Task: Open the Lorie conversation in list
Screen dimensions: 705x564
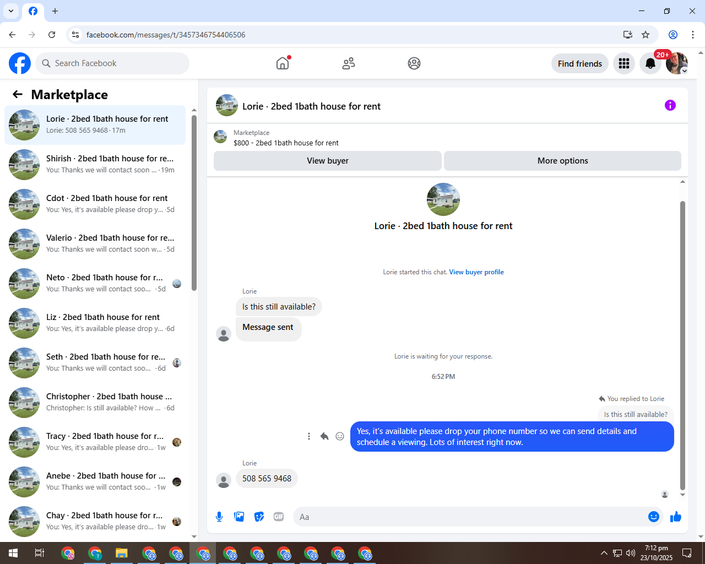Action: tap(95, 125)
